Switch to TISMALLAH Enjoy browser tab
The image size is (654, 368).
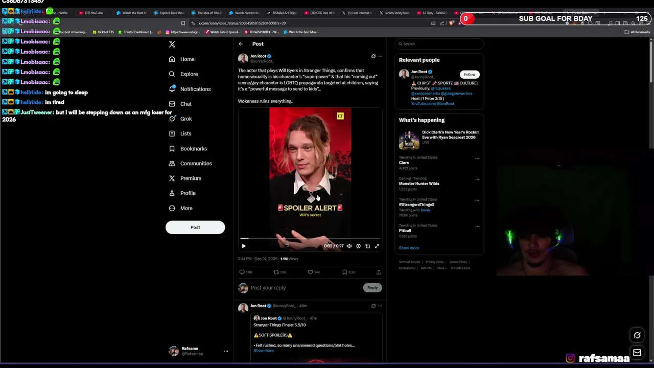click(282, 13)
